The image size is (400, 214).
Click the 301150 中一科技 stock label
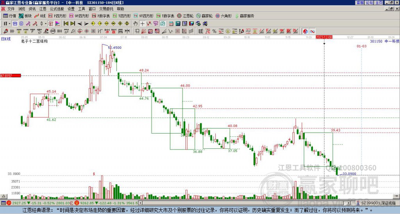pos(384,41)
